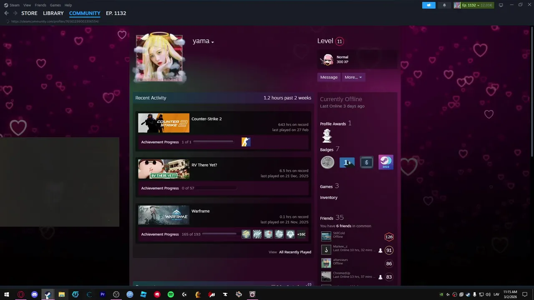Click the forward navigation arrow
The height and width of the screenshot is (300, 534).
pos(15,13)
